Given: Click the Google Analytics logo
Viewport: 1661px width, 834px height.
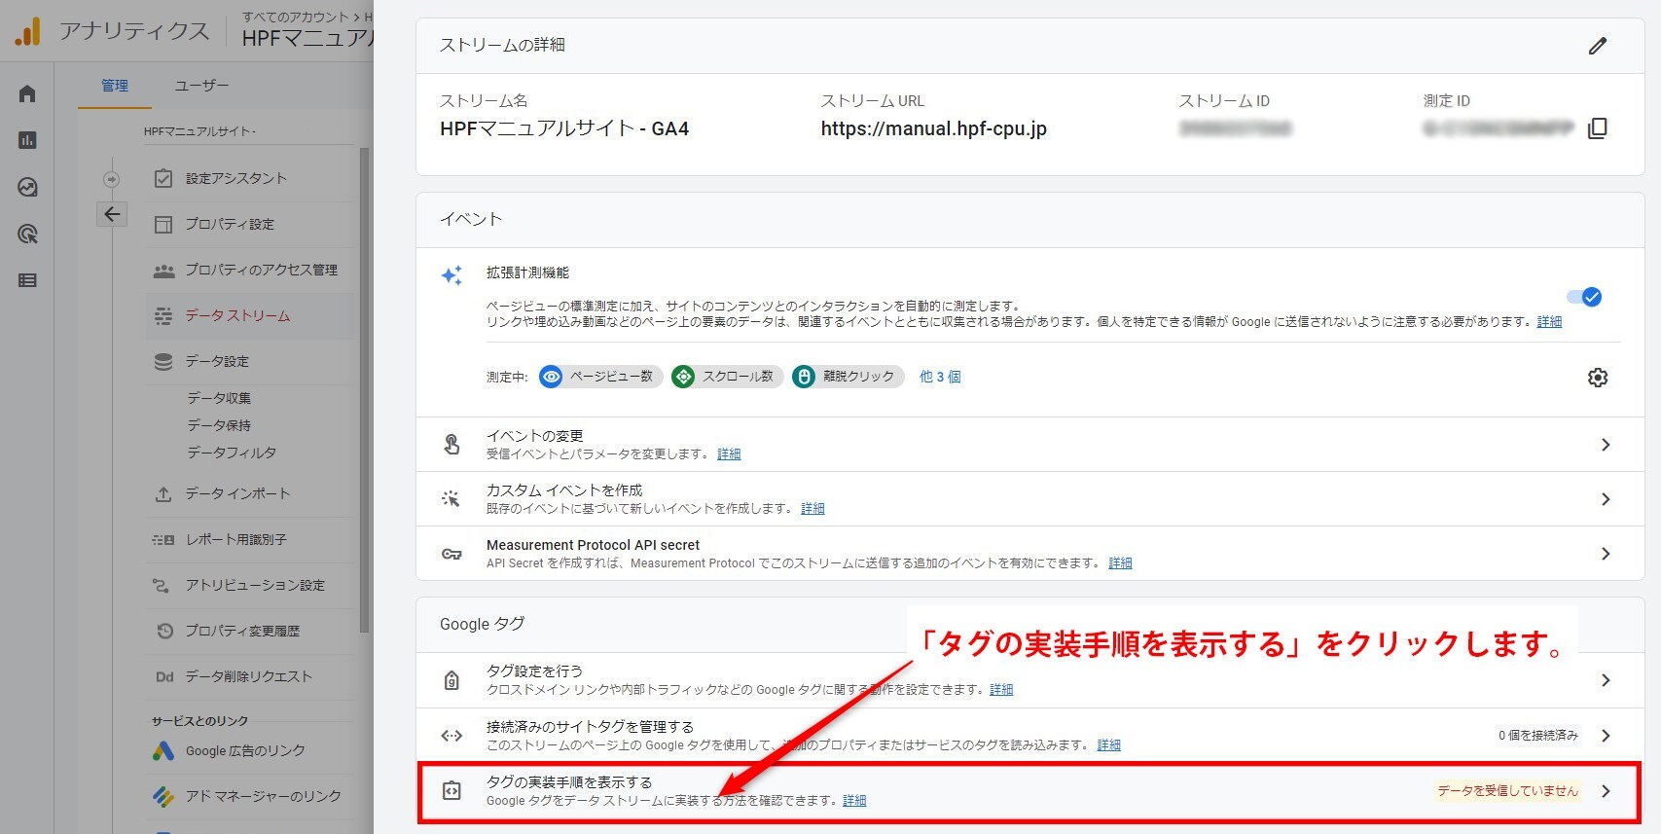Looking at the screenshot, I should [28, 31].
